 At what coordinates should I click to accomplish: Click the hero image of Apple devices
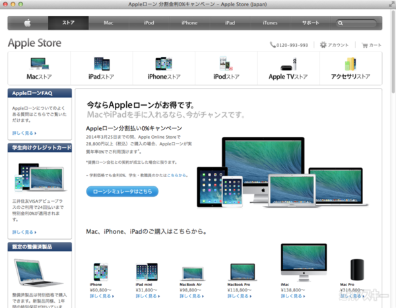(x=282, y=173)
